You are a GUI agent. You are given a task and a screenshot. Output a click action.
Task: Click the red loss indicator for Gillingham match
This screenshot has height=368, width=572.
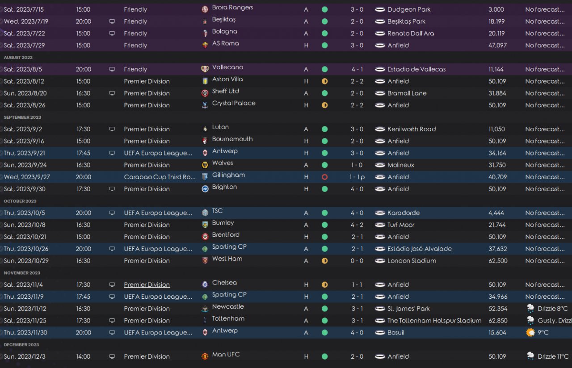click(x=324, y=177)
